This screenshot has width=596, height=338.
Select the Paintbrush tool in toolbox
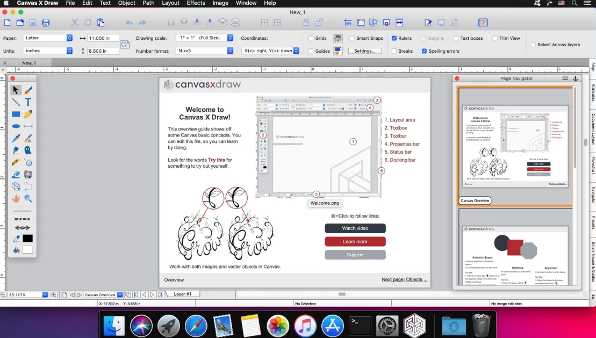(x=28, y=90)
